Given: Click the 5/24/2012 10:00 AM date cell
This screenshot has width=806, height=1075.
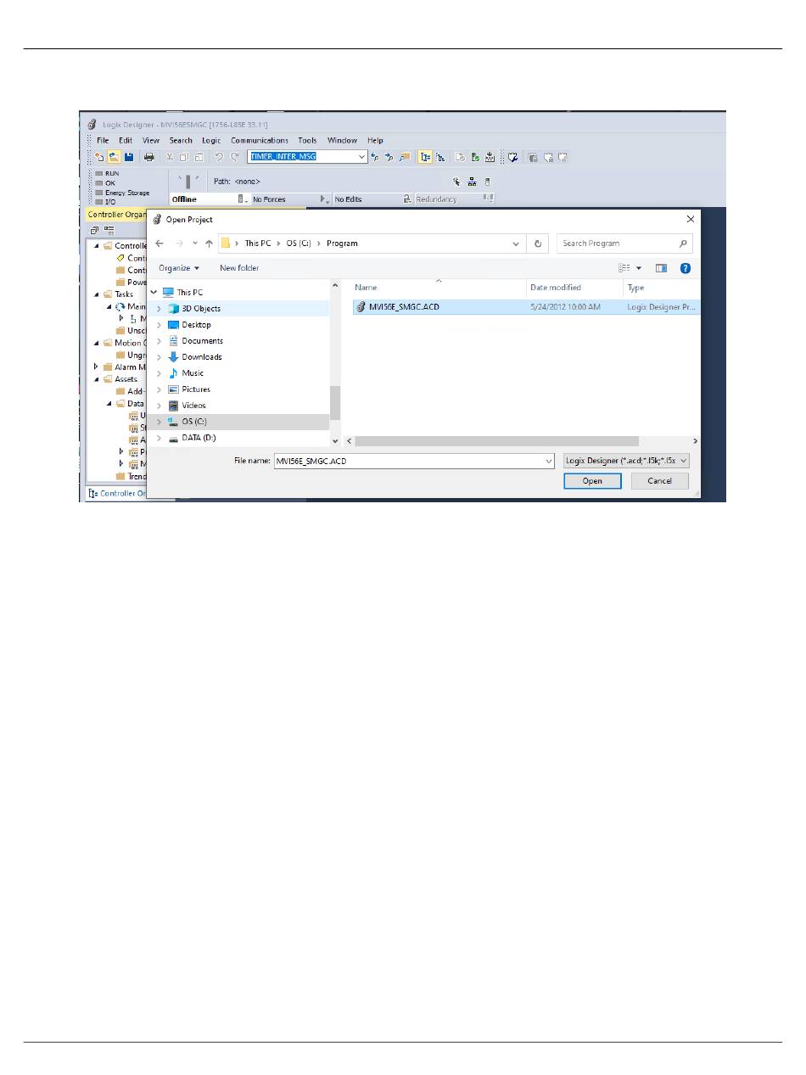Looking at the screenshot, I should [x=565, y=307].
